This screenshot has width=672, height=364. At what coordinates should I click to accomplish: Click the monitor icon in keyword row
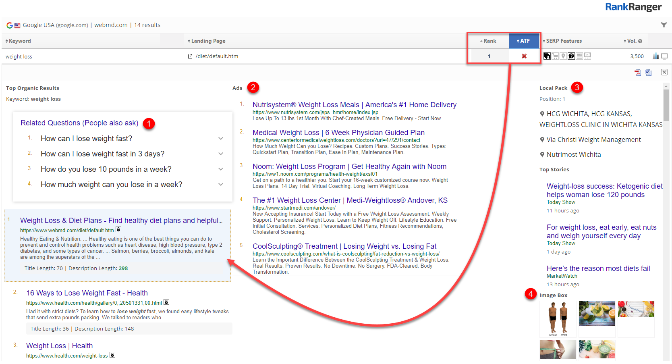(664, 56)
